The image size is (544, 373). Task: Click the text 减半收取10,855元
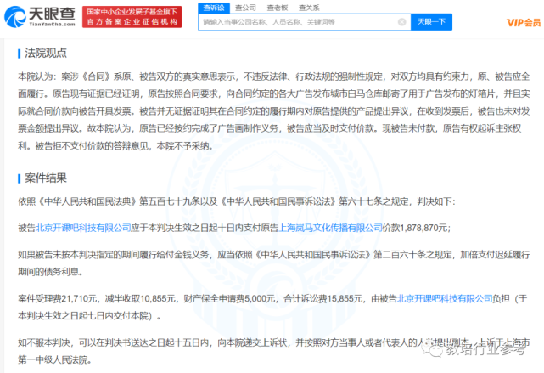[140, 298]
